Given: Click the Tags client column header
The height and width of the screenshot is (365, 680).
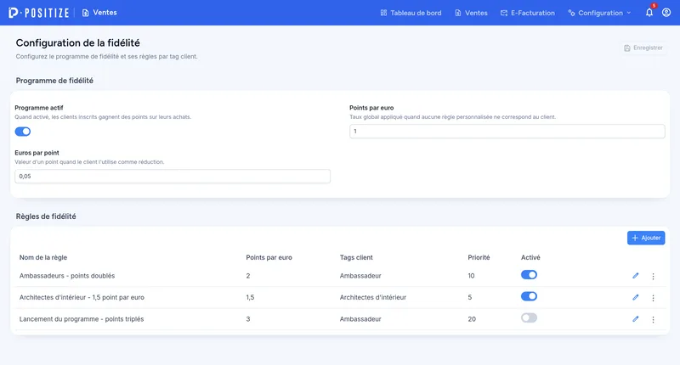Looking at the screenshot, I should pos(356,257).
